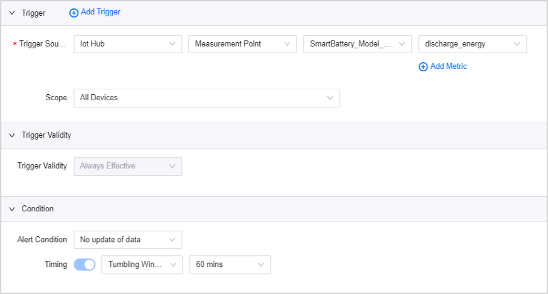Image resolution: width=548 pixels, height=294 pixels.
Task: Click the Add Trigger link text
Action: pos(101,12)
